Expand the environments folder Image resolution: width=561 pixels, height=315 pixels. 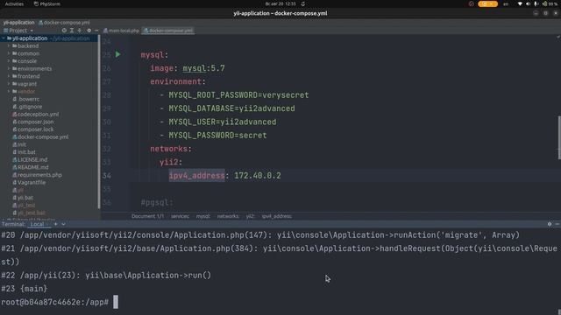click(9, 68)
